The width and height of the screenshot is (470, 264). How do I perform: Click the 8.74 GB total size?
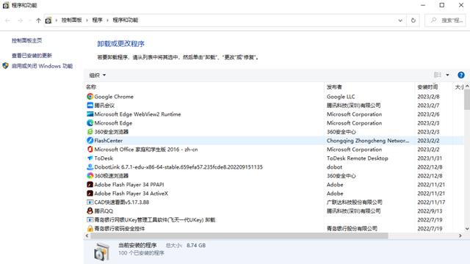196,246
